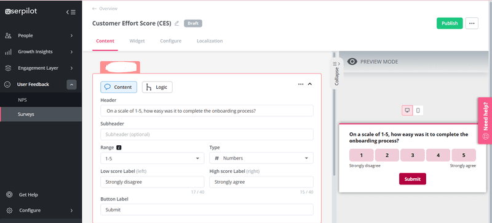Open the Need help? side tab
The width and height of the screenshot is (492, 223).
coord(485,121)
